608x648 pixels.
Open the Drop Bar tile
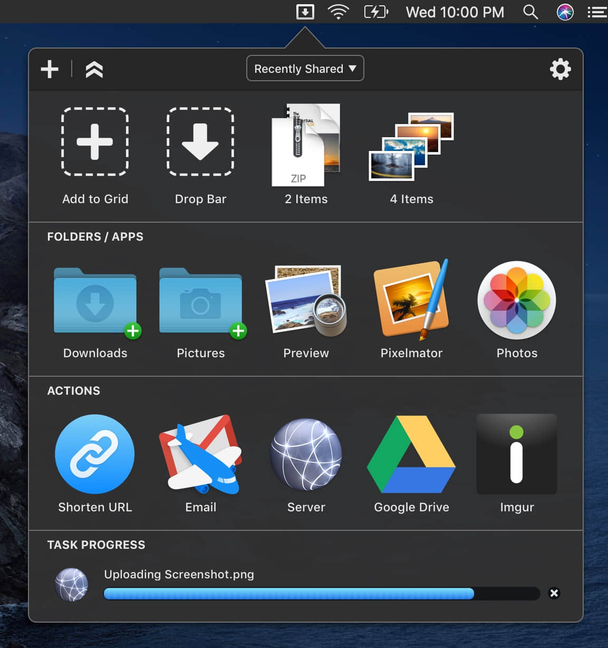tap(200, 141)
